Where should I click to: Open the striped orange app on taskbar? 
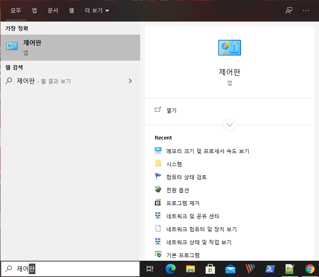[x=250, y=269]
